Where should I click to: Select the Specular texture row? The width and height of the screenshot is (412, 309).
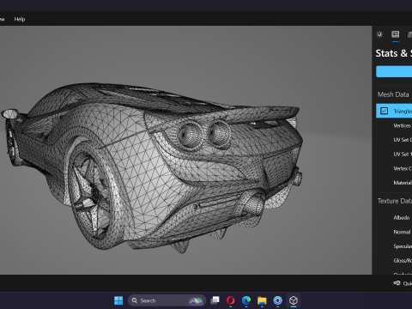click(x=394, y=246)
